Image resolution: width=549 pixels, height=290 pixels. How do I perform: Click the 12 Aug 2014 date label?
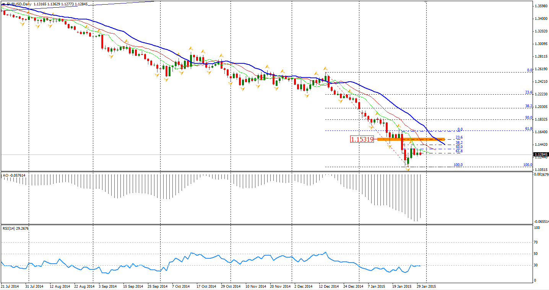[60, 286]
